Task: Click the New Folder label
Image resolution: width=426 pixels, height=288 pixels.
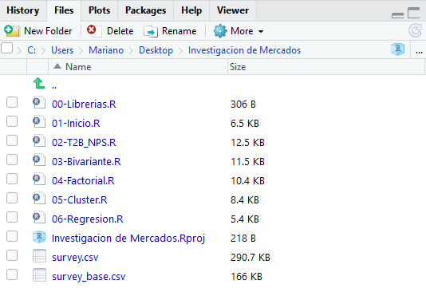Action: (48, 31)
